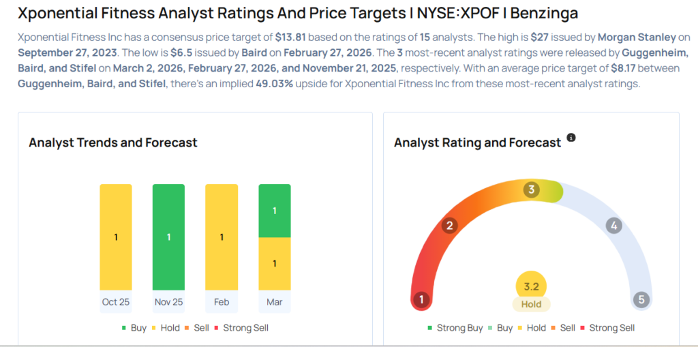Click the 3.2 rating circle

(x=532, y=287)
